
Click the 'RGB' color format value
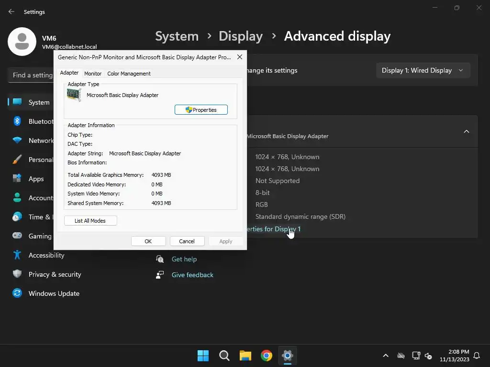(262, 205)
